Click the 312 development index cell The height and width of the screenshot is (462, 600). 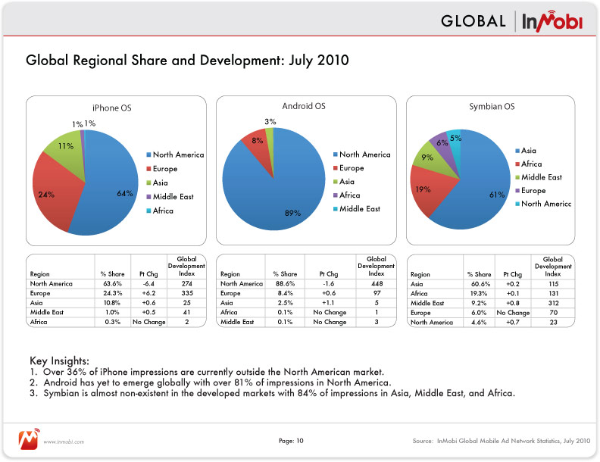(x=553, y=303)
